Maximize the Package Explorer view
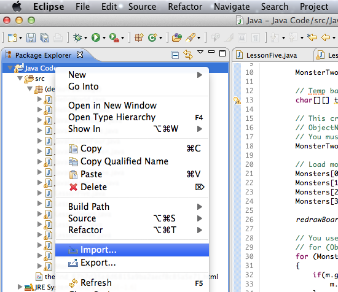The width and height of the screenshot is (338, 292). [222, 53]
